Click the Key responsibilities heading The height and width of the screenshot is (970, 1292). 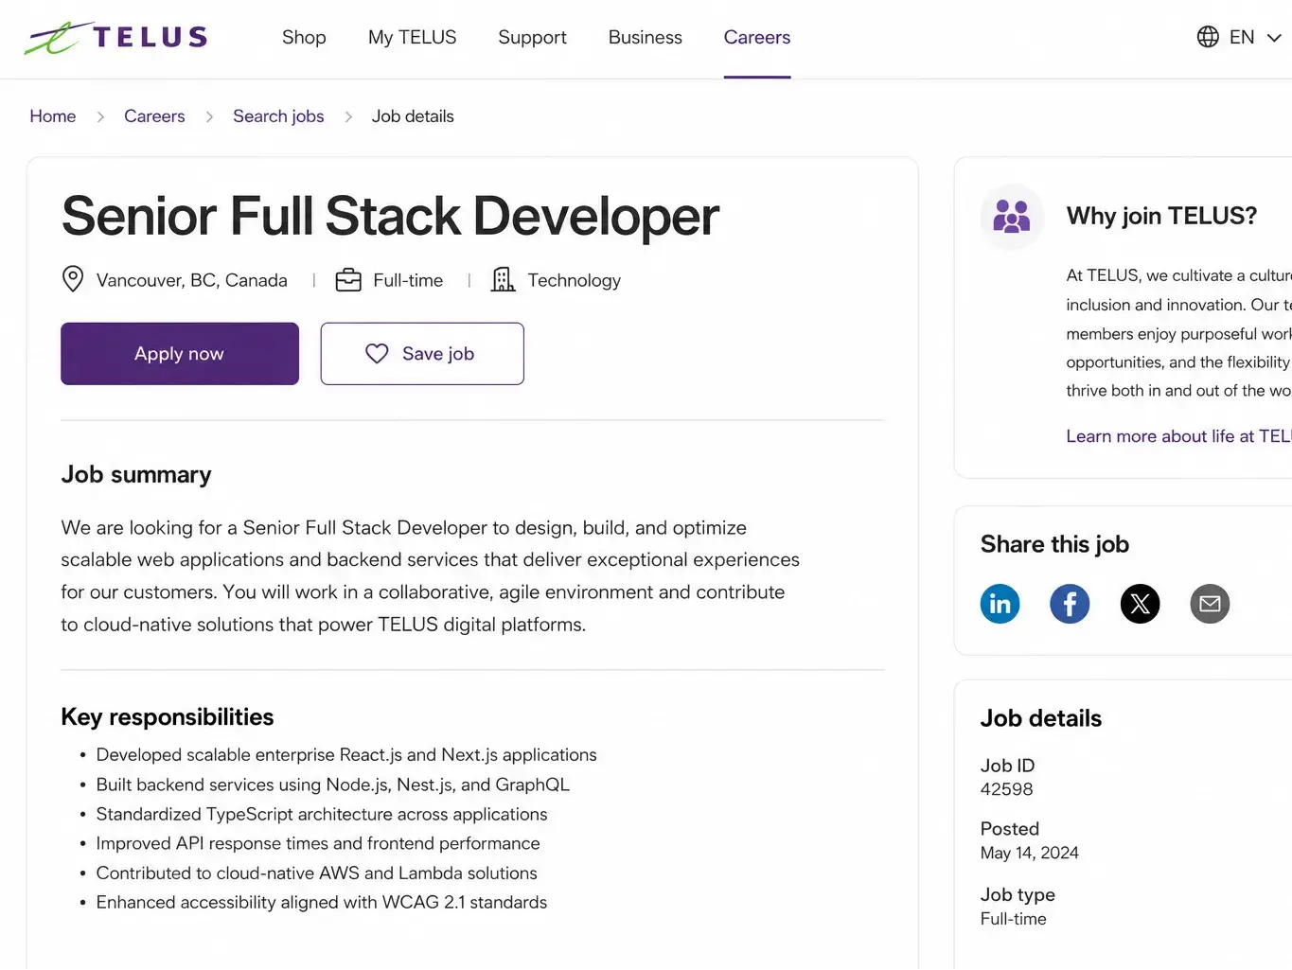(x=168, y=717)
